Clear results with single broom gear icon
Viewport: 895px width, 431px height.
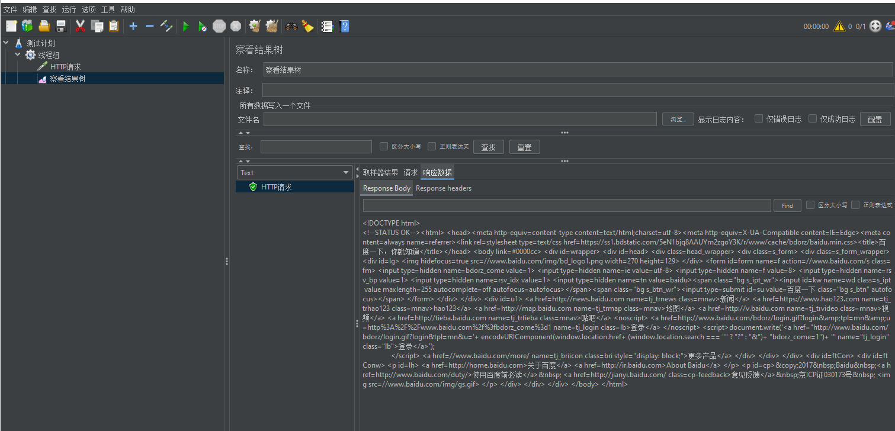tap(255, 26)
